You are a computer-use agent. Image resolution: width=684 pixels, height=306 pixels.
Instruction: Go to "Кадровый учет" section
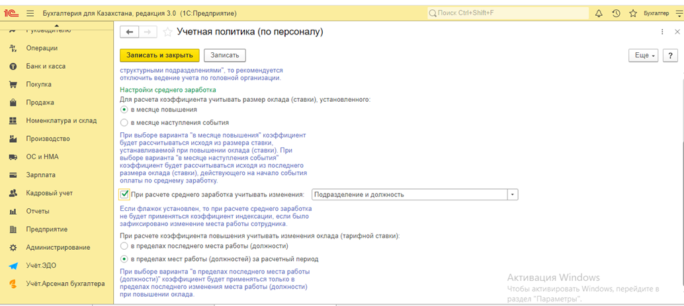point(49,193)
